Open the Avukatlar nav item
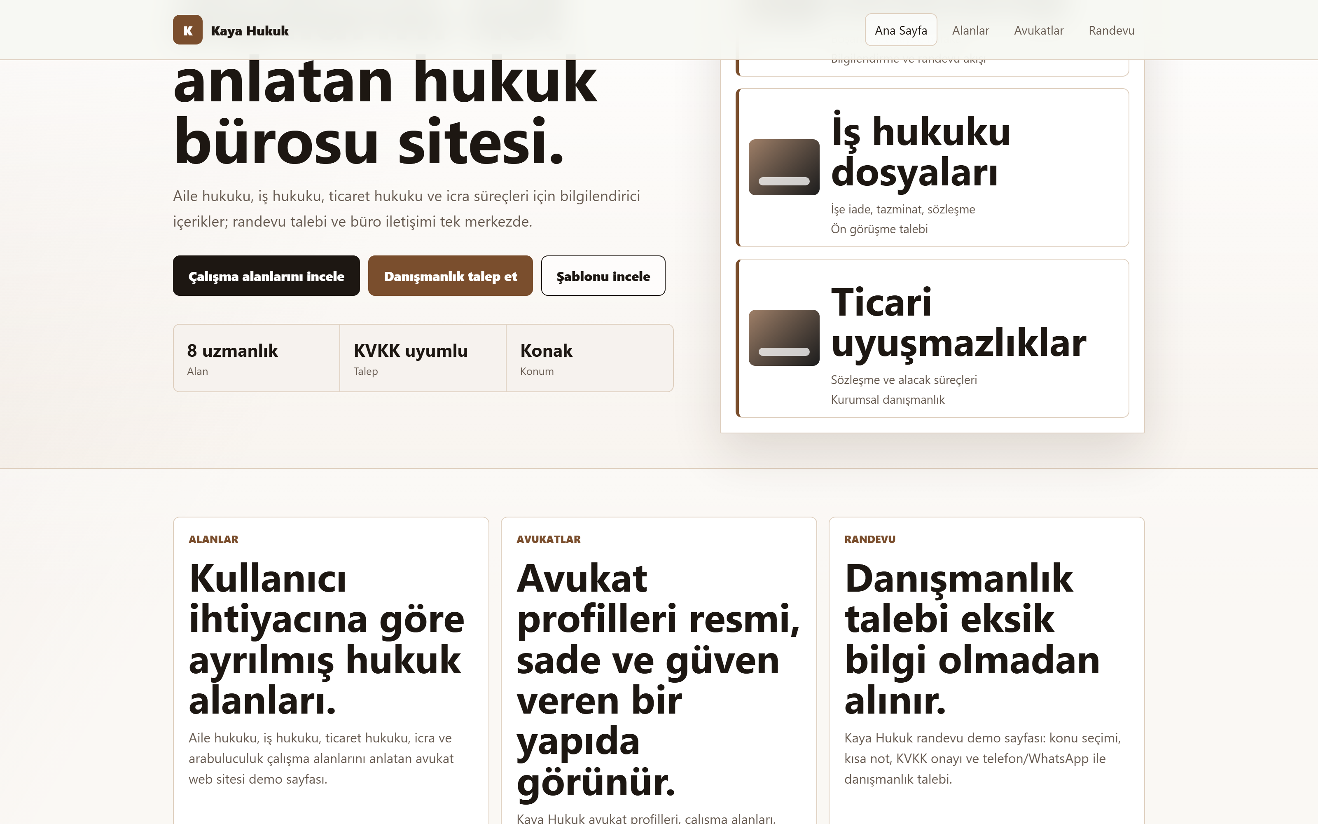Image resolution: width=1318 pixels, height=824 pixels. 1039,30
